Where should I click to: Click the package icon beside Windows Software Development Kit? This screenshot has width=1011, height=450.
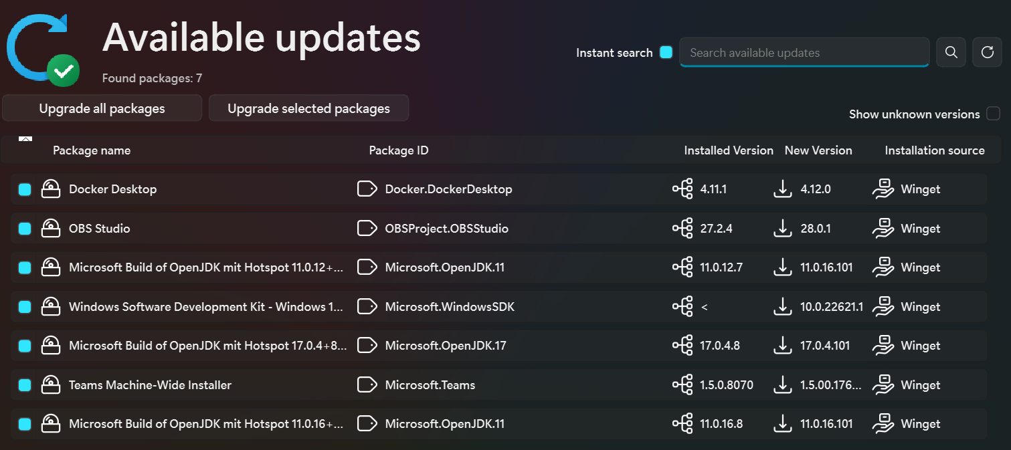51,307
